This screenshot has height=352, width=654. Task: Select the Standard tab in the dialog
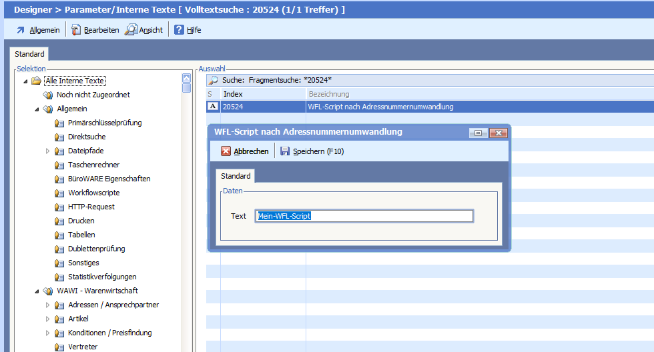click(236, 176)
